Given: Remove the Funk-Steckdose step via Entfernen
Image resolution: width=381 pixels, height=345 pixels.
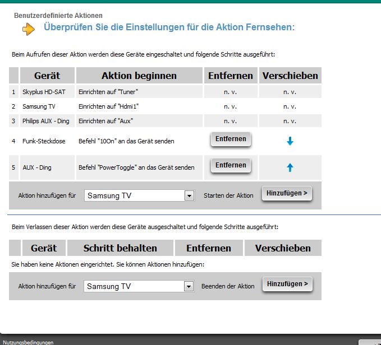Looking at the screenshot, I should coord(231,139).
